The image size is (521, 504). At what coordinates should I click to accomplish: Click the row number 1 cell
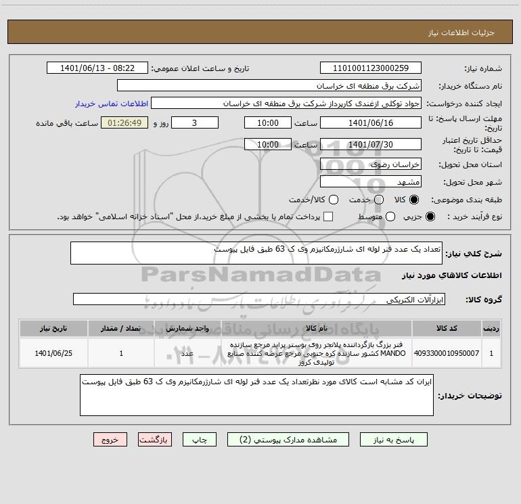(x=491, y=353)
